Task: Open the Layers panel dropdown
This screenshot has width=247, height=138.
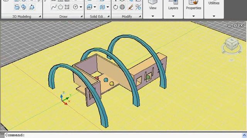Action: coord(173,16)
